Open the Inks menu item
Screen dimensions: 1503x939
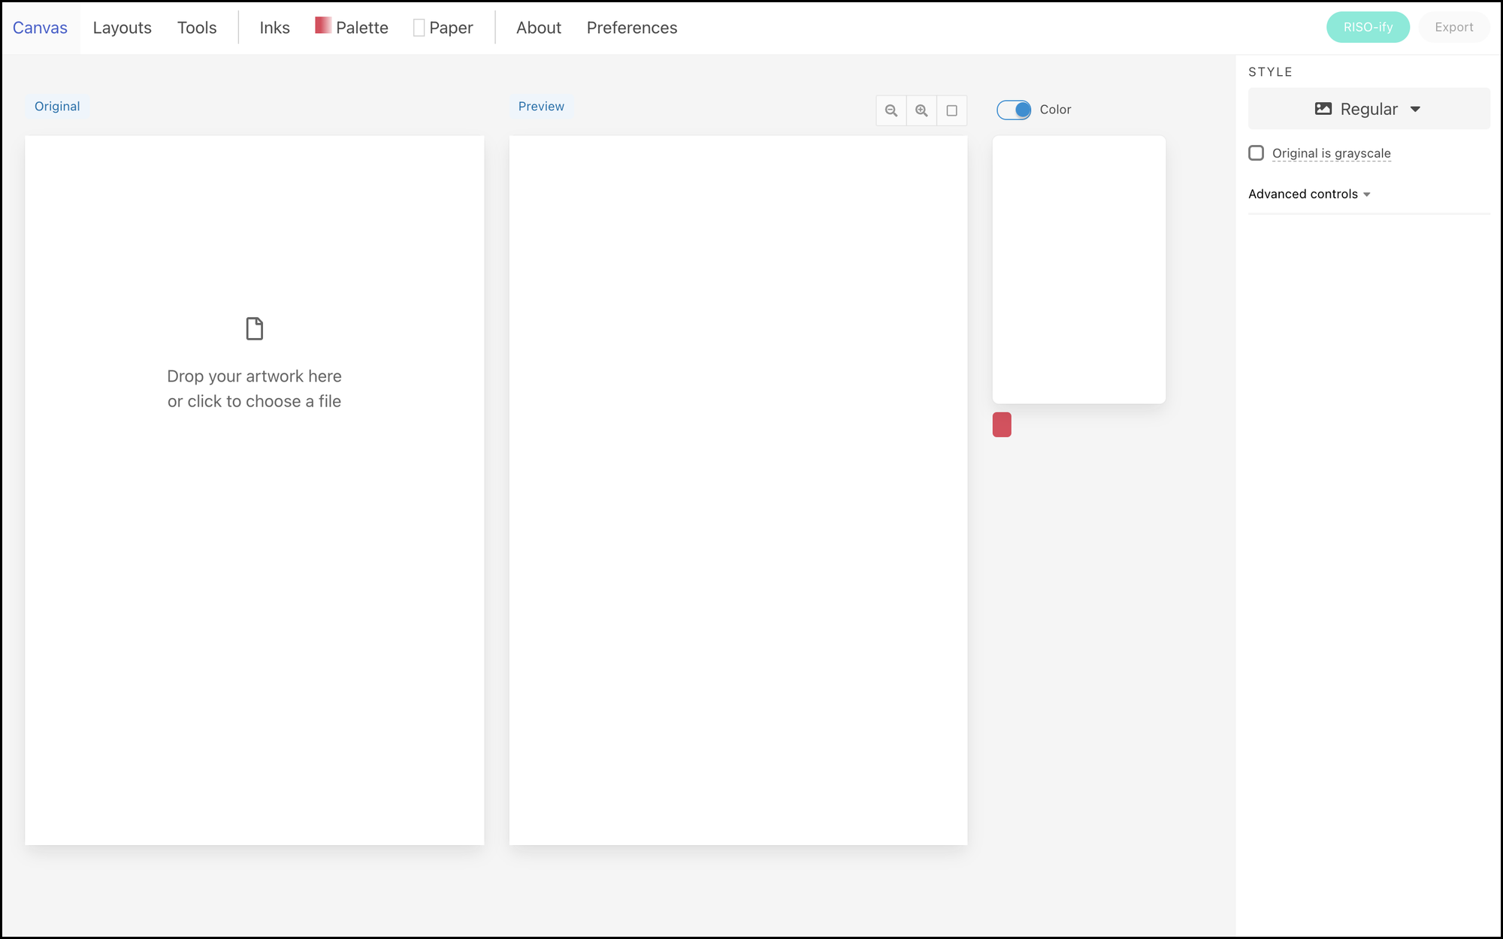274,28
